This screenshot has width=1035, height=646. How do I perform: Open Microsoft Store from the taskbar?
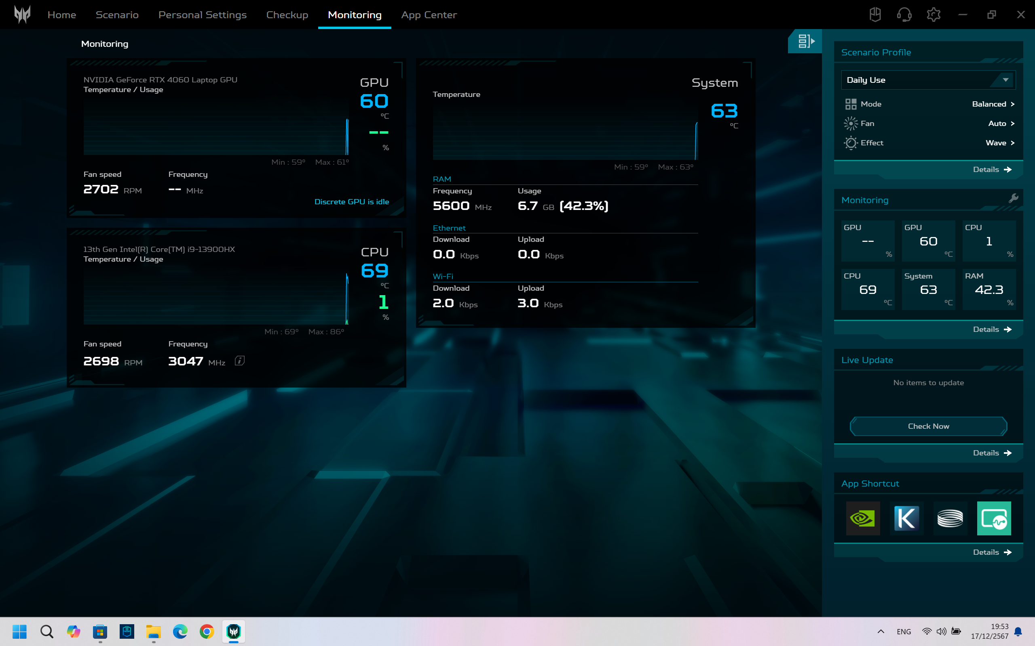click(100, 631)
